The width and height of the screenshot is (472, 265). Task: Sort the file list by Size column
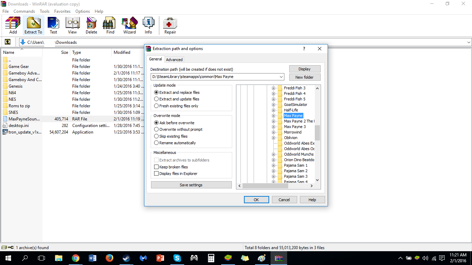[56, 52]
